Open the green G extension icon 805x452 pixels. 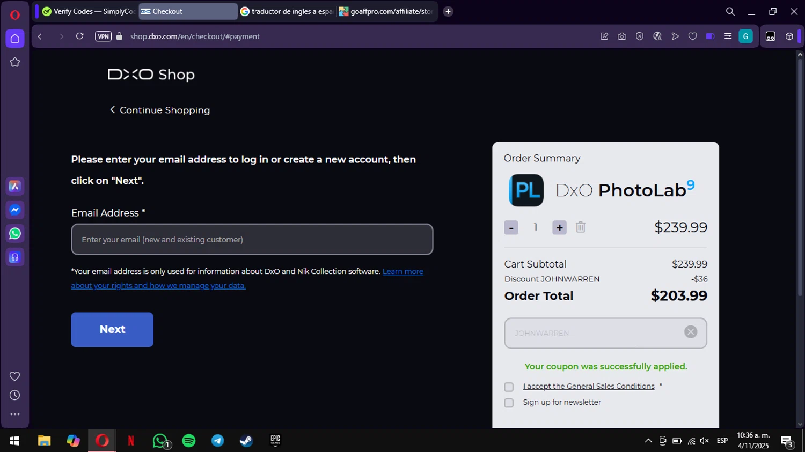745,36
